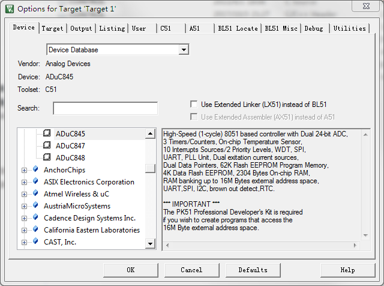Expand the California Eastern Laboratories node
Image resolution: width=384 pixels, height=286 pixels.
(24, 230)
